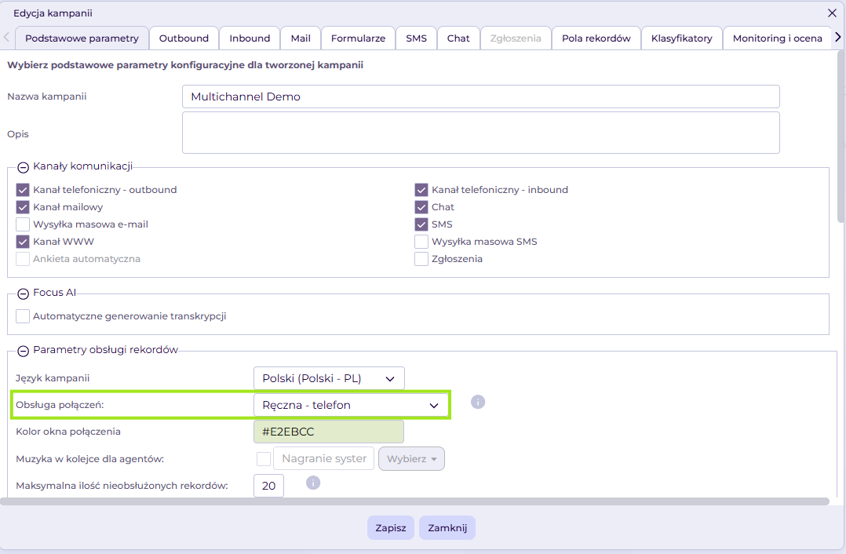Image resolution: width=846 pixels, height=554 pixels.
Task: Uncheck Kanał WWW checkbox
Action: click(x=23, y=242)
